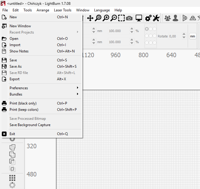Choose Save As from the File menu
The width and height of the screenshot is (200, 189).
point(16,66)
